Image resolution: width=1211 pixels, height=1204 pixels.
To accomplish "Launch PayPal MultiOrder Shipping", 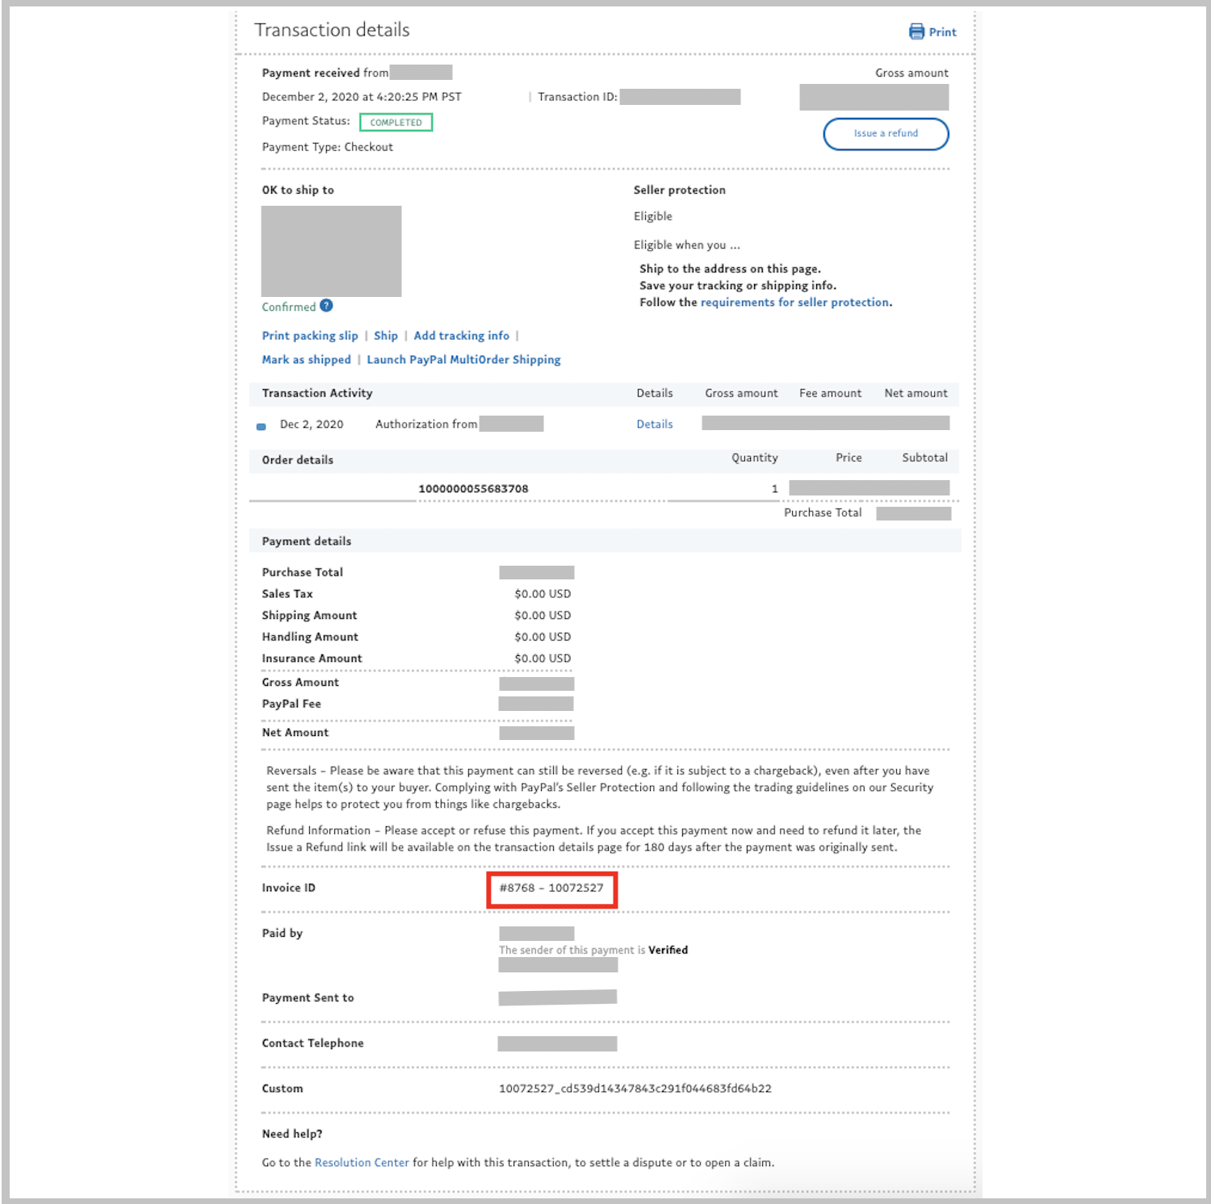I will pos(463,360).
